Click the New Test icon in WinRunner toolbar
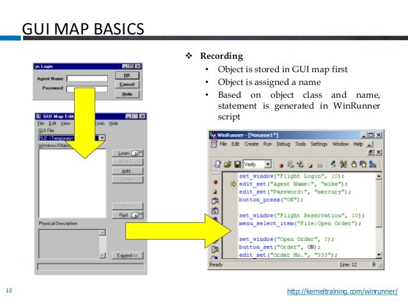This screenshot has width=408, height=306. point(217,164)
